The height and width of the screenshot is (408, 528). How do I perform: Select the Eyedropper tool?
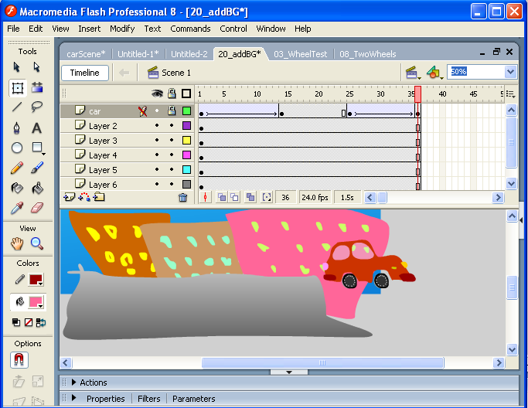pos(17,208)
